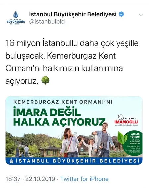Screen dimensions: 149x188
Task: Click the blue İSTANBUL BÜYÜKŞEHİR BELEDİYESİ footer text
Action: click(77, 161)
